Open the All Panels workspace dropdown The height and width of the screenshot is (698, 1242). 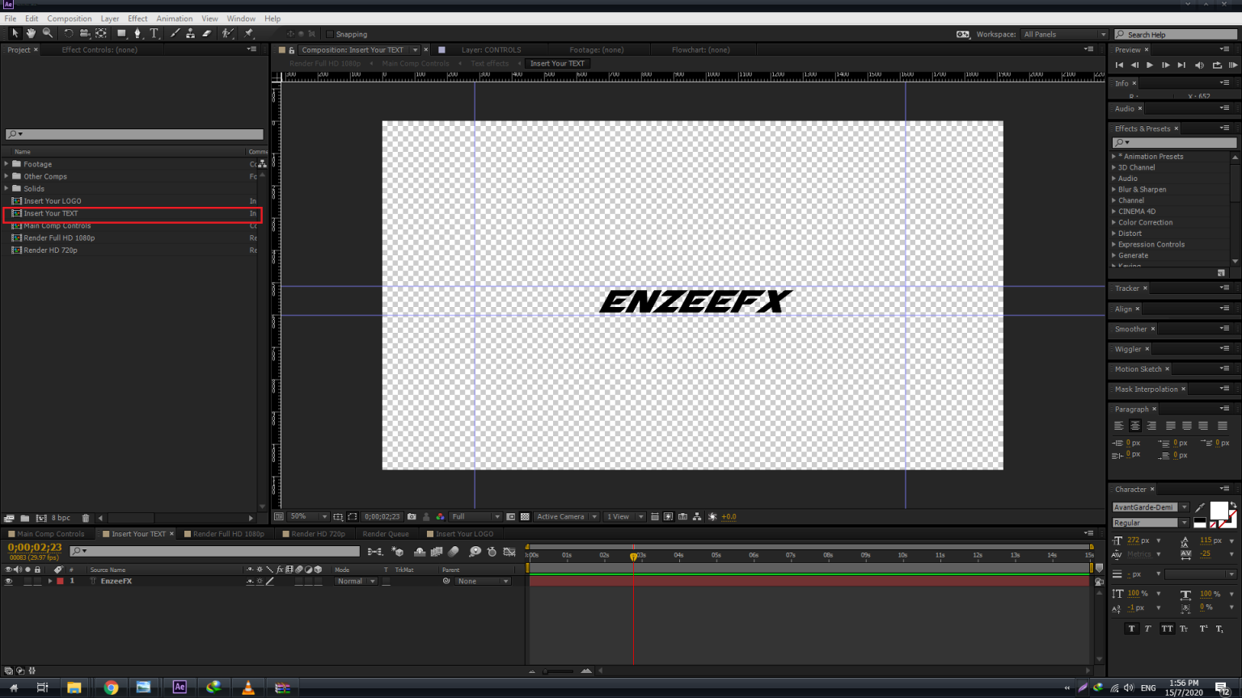(1064, 34)
